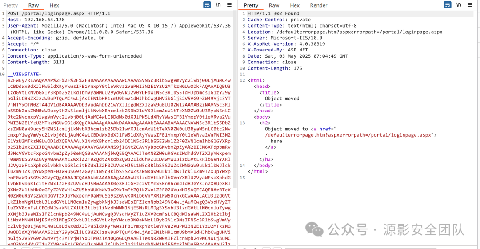Click the "here" anchor text in response
Viewport: 480px width, 249px height.
coord(276,141)
